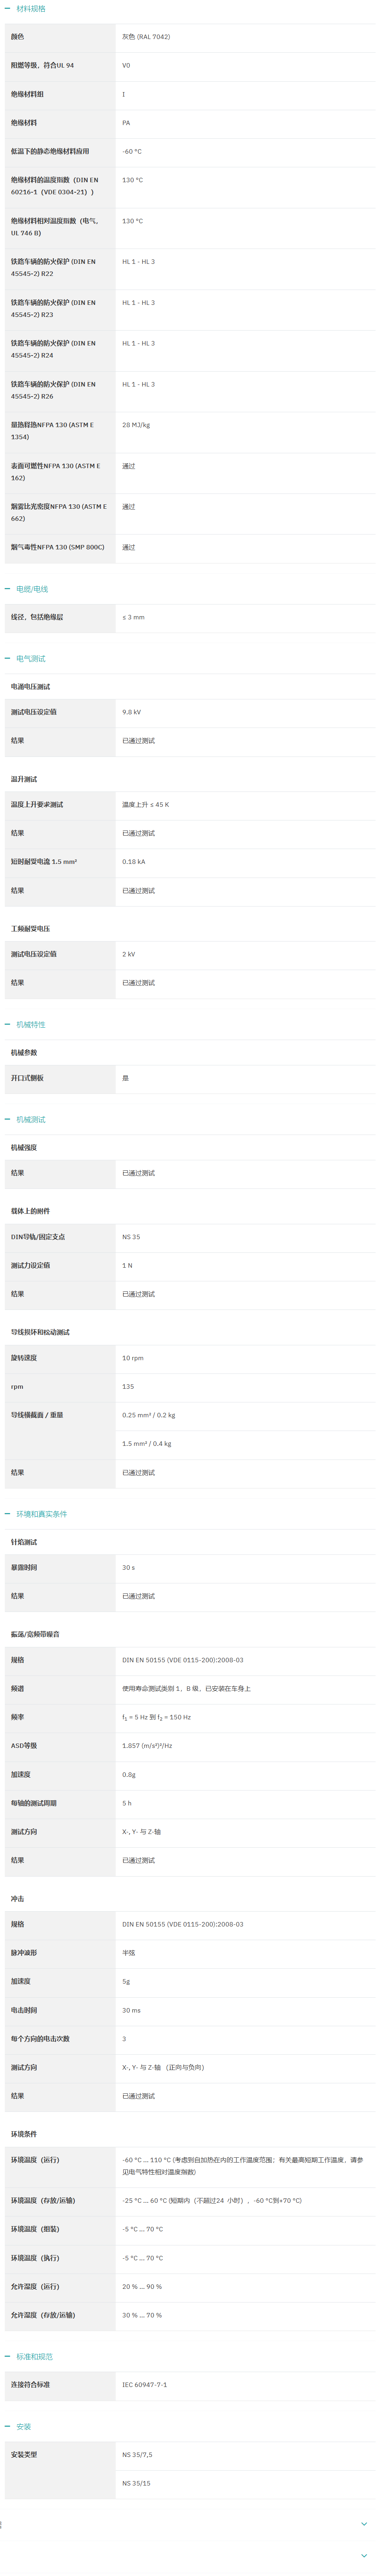Select the 线径，包括绝缘层 label

pyautogui.click(x=37, y=617)
